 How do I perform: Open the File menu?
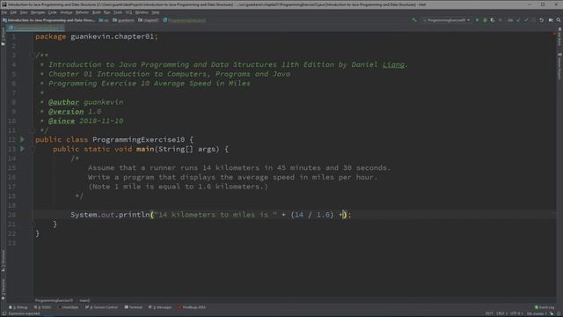(4, 12)
